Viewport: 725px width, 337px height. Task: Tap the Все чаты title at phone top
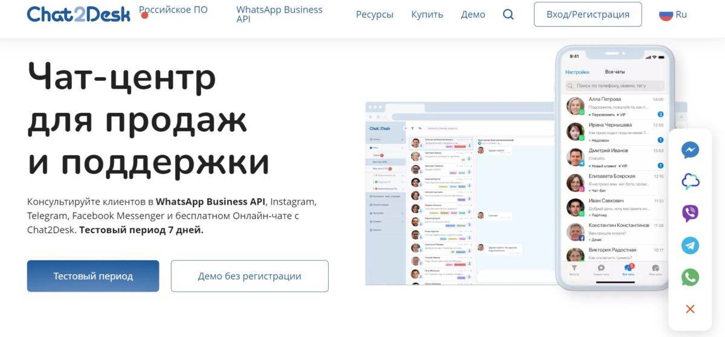615,72
